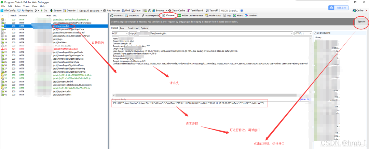The height and width of the screenshot is (149, 369).
Task: Click the Result column header
Action: [13, 15]
